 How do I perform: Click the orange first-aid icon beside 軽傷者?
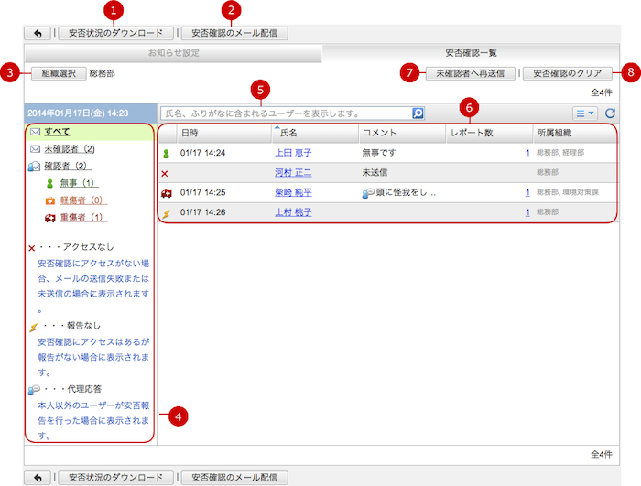(49, 200)
